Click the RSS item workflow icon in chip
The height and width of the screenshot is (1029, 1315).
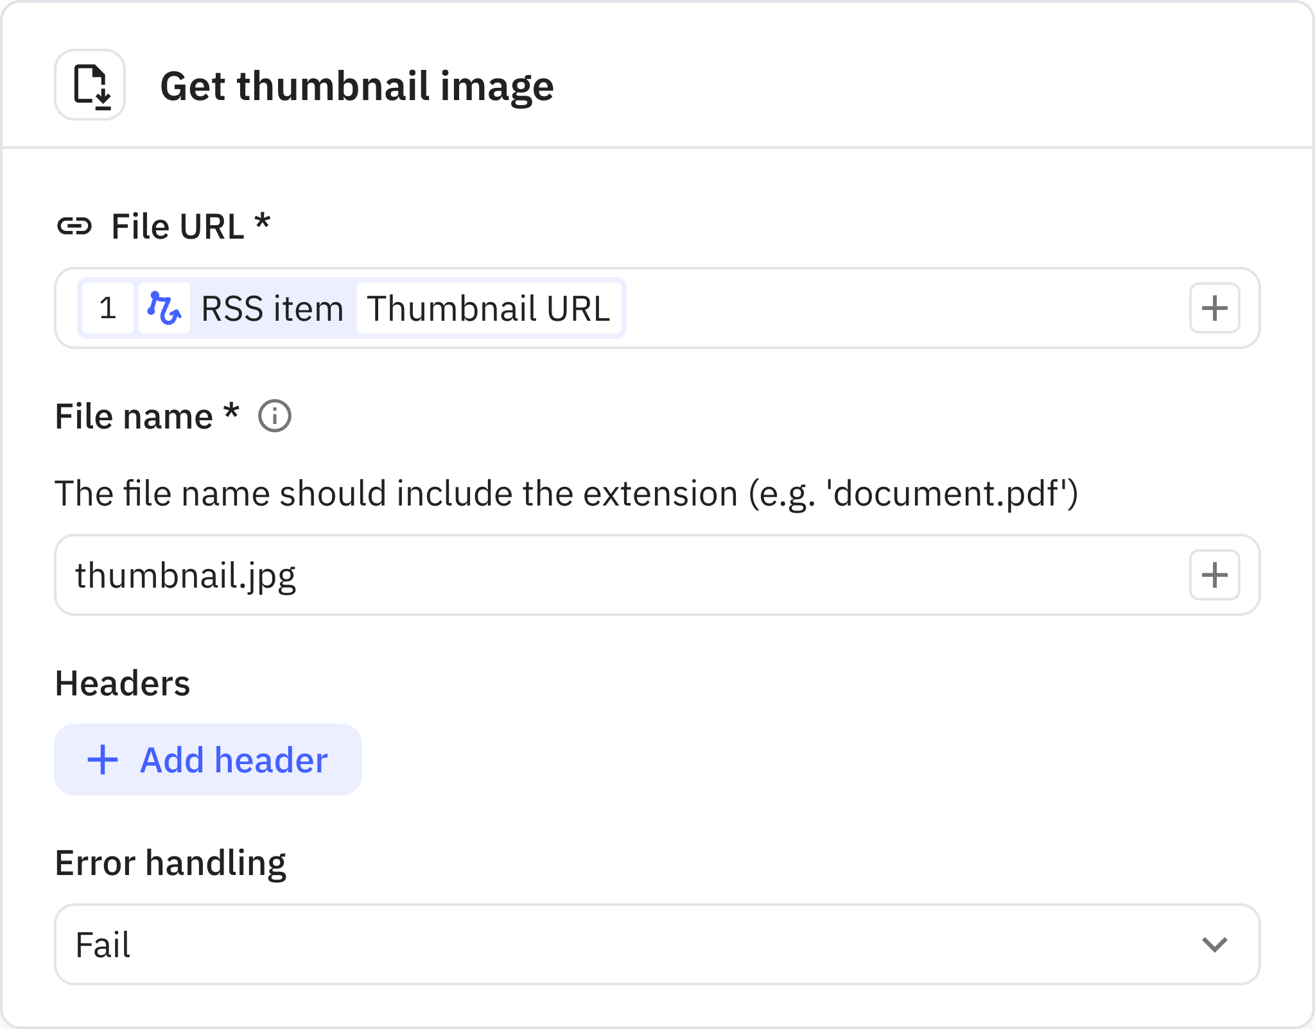(x=164, y=308)
